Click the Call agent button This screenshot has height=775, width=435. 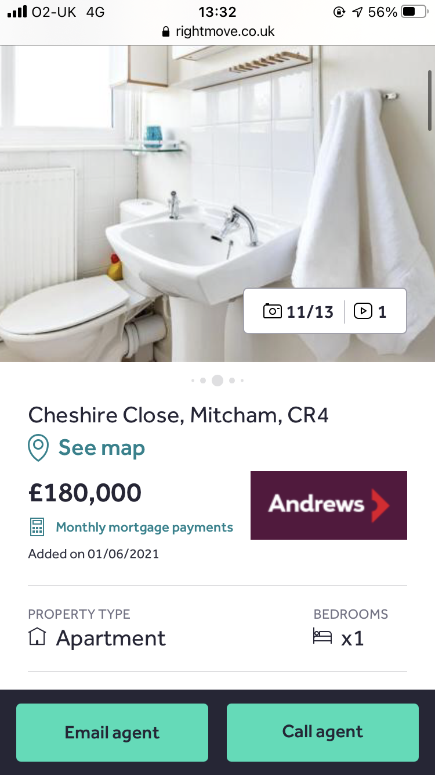pyautogui.click(x=322, y=733)
